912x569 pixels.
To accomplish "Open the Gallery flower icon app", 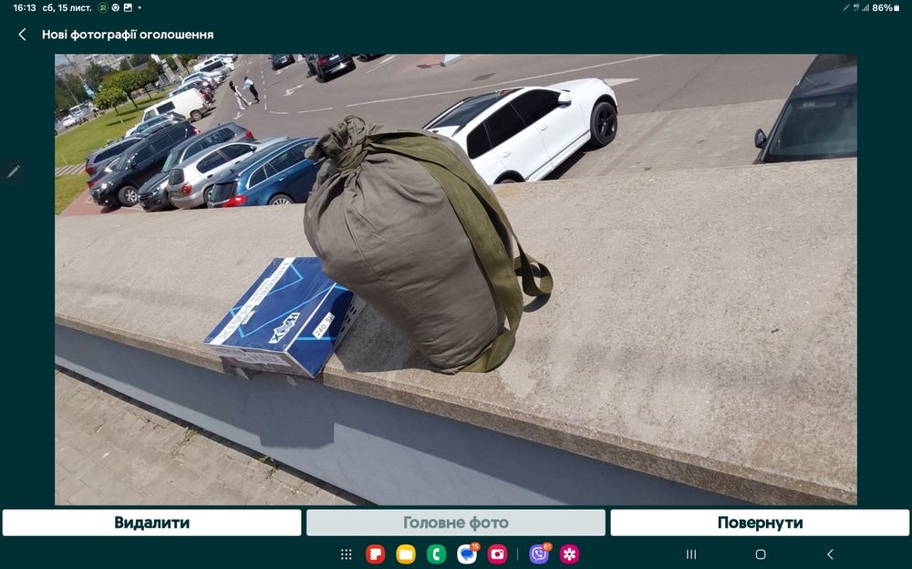I will click(569, 553).
